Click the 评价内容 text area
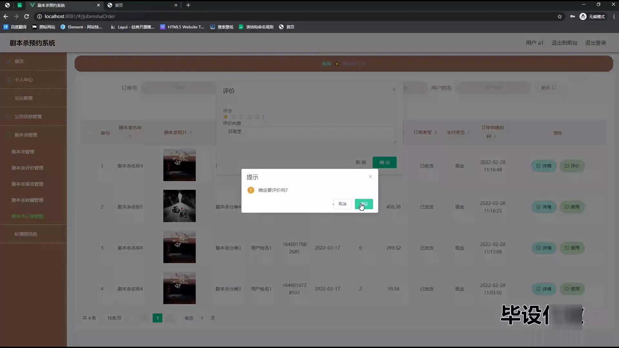 click(310, 135)
